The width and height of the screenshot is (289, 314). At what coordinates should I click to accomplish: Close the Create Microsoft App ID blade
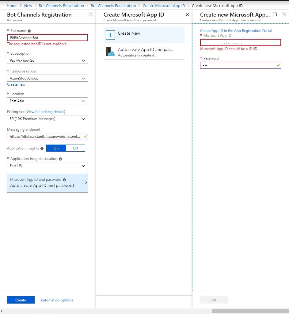(x=187, y=14)
